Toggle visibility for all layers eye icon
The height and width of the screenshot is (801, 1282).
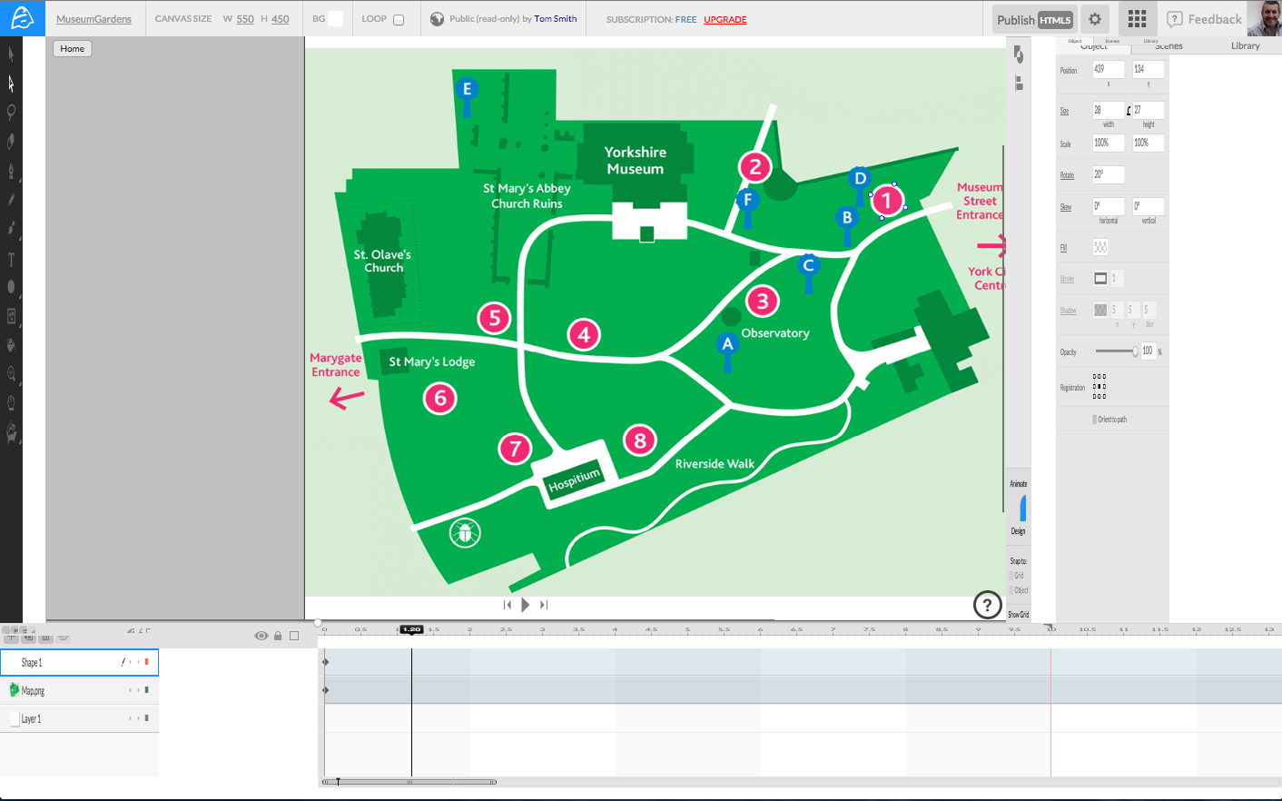261,636
